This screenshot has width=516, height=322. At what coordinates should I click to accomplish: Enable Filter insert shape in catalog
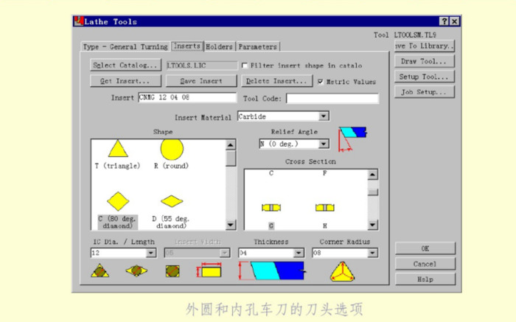245,66
